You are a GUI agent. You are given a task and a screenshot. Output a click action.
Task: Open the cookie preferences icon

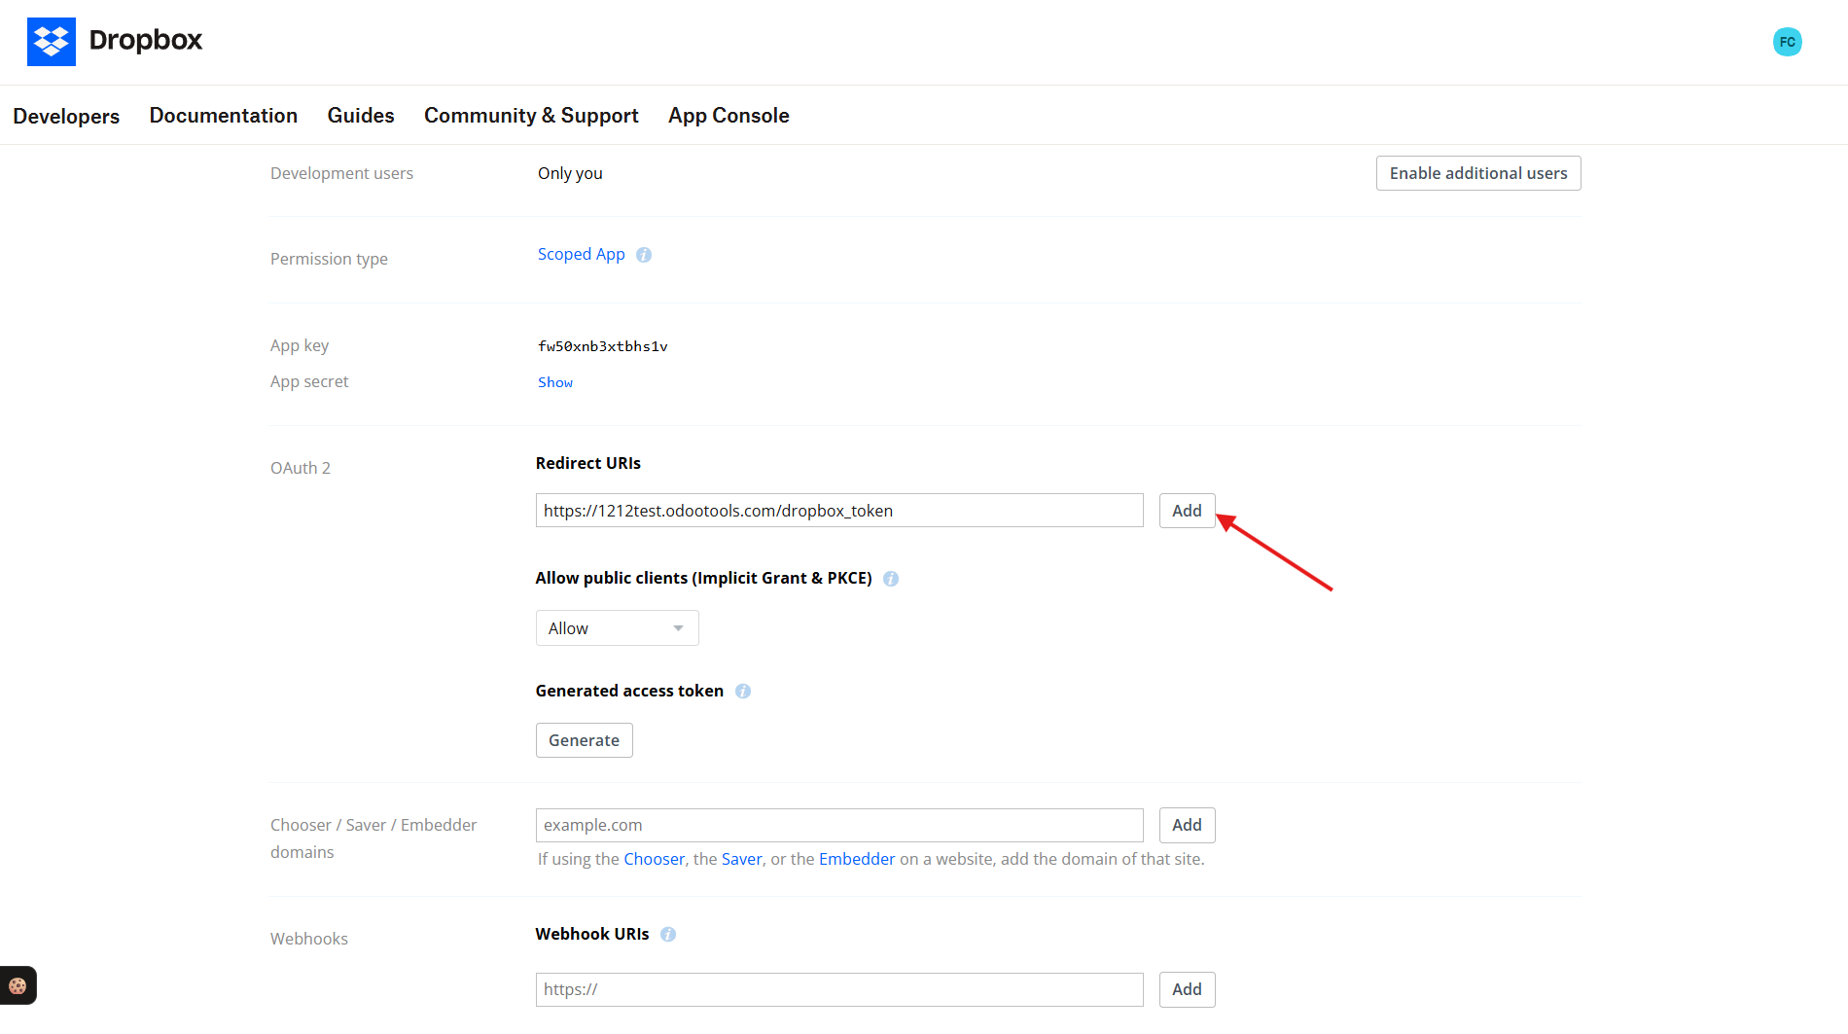coord(18,985)
